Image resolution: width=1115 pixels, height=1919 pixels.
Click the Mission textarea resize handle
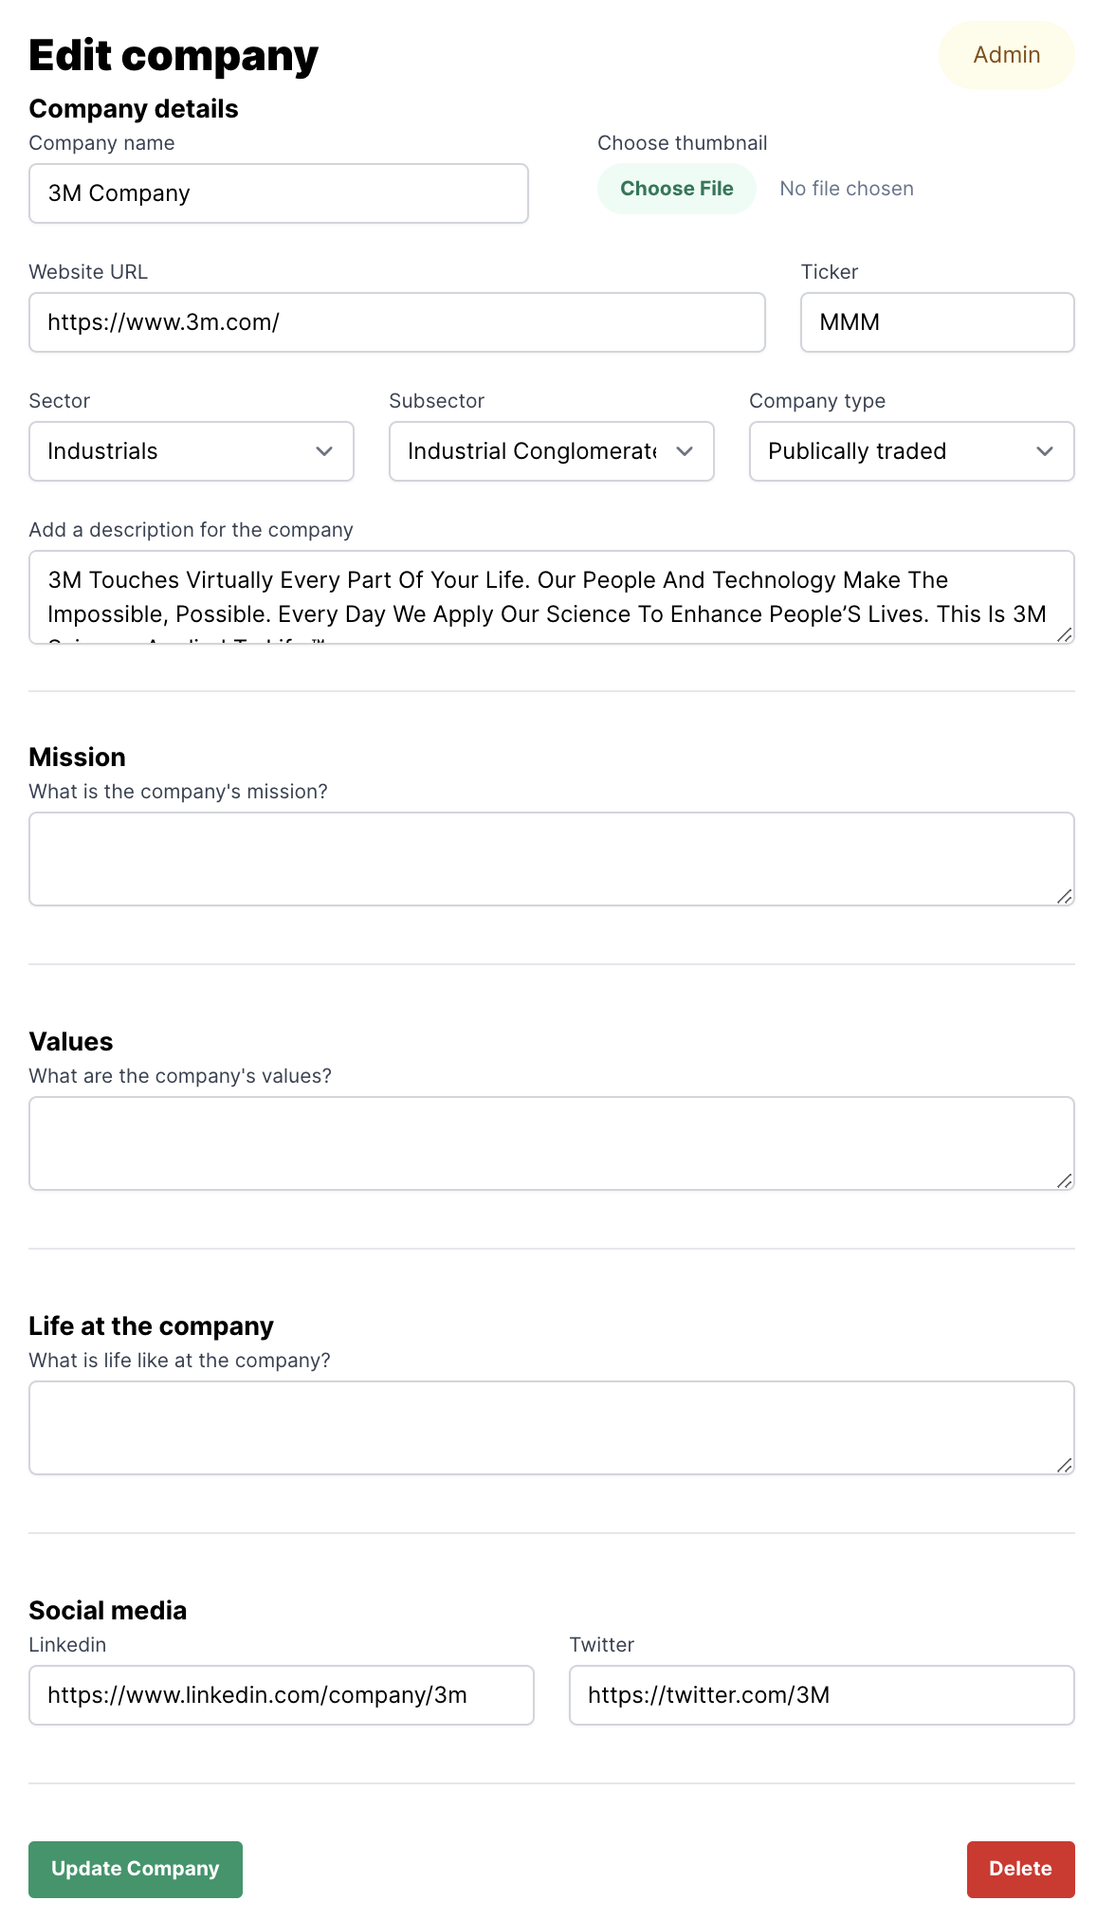point(1065,896)
